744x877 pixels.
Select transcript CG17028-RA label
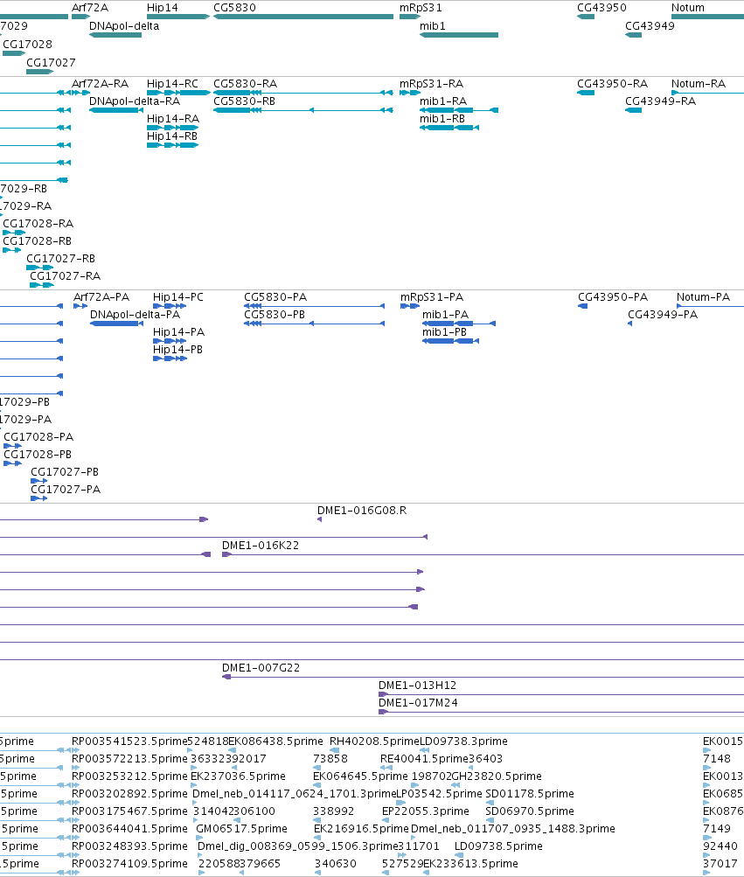coord(38,224)
